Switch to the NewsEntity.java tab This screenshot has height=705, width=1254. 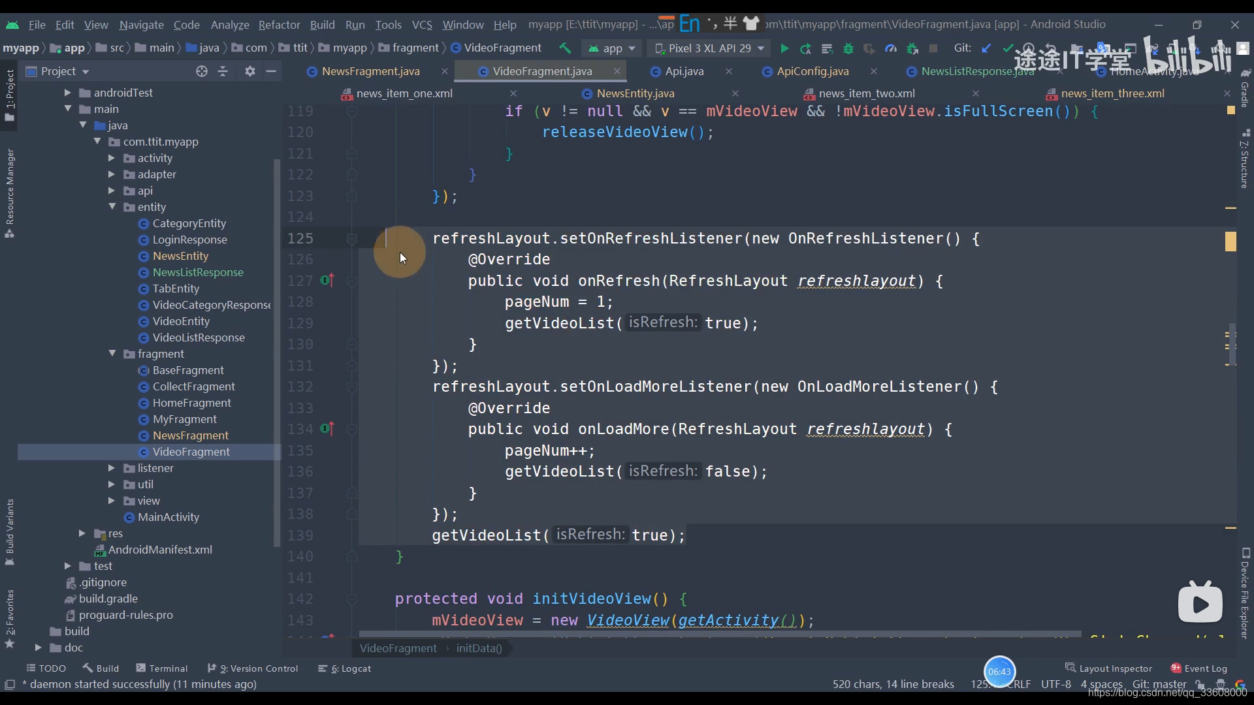point(635,93)
